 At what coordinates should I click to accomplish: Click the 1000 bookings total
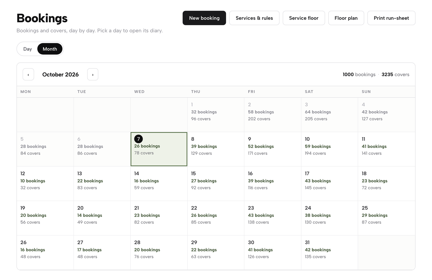(x=359, y=75)
